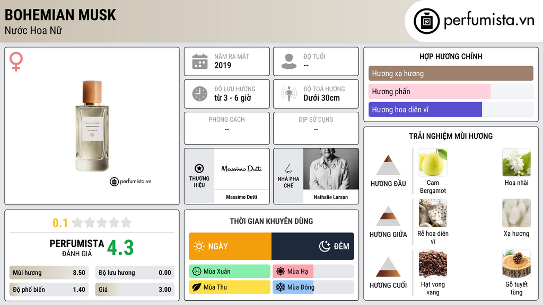Open the Cam Bergamot note image
Image resolution: width=543 pixels, height=305 pixels.
point(433,162)
